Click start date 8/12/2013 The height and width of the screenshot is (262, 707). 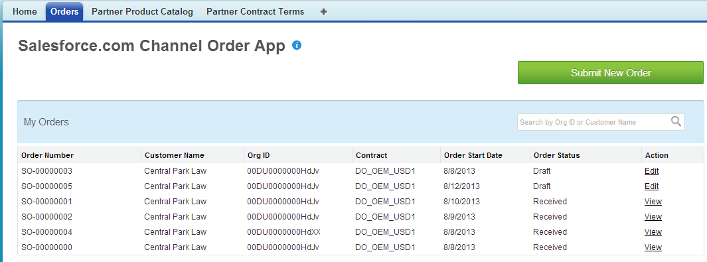click(461, 186)
